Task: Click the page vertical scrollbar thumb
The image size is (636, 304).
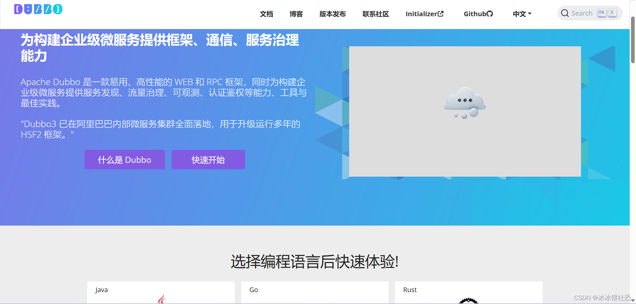Action: (633, 40)
